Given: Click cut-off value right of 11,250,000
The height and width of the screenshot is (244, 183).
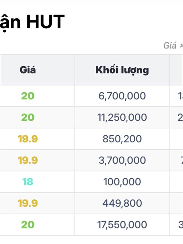Looking at the screenshot, I should (180, 117).
